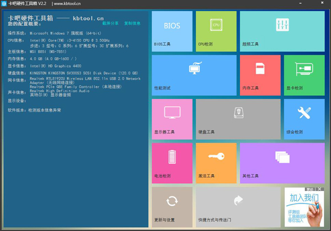The height and width of the screenshot is (231, 331).
Task: Click the 复制信息 copy info link
Action: click(132, 23)
